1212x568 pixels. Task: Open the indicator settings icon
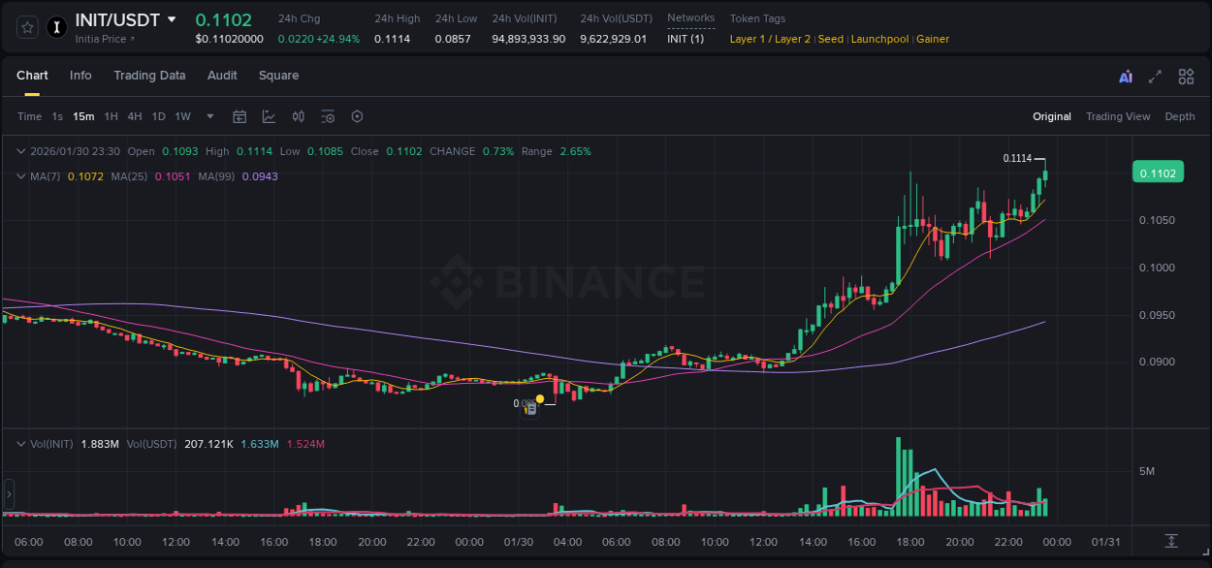point(328,116)
